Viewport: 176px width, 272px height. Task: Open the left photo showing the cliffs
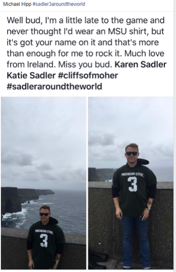click(x=44, y=183)
